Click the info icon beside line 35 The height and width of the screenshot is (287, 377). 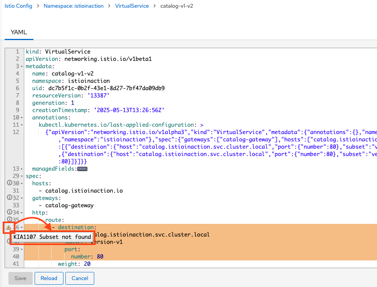pyautogui.click(x=9, y=219)
